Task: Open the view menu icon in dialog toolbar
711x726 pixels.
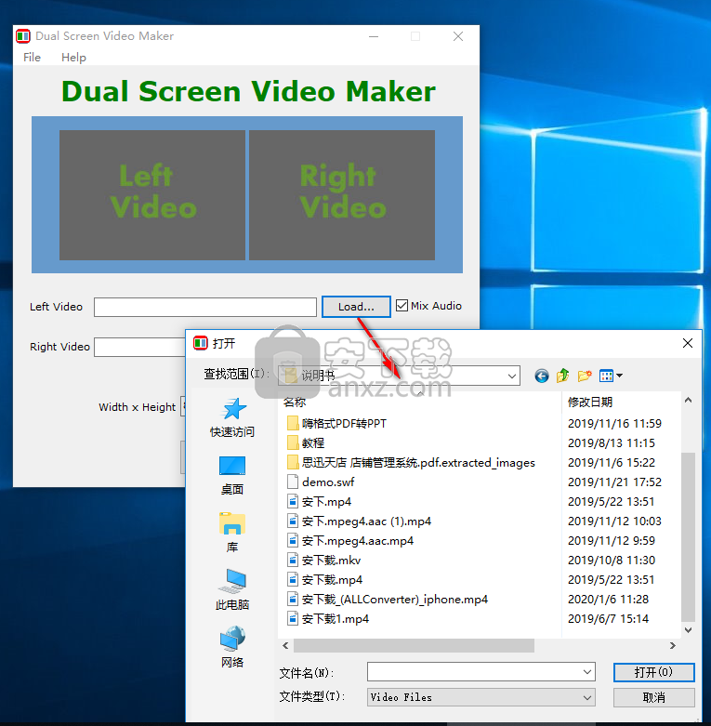Action: click(x=611, y=376)
